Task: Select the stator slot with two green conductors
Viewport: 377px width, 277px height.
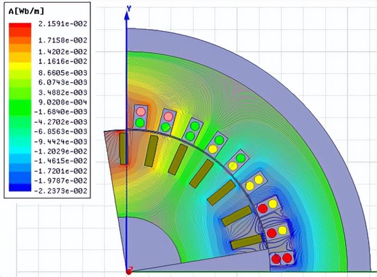Action: click(193, 131)
